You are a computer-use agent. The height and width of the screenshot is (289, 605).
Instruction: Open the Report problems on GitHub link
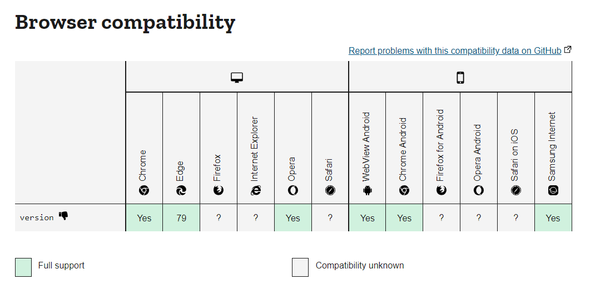point(455,51)
